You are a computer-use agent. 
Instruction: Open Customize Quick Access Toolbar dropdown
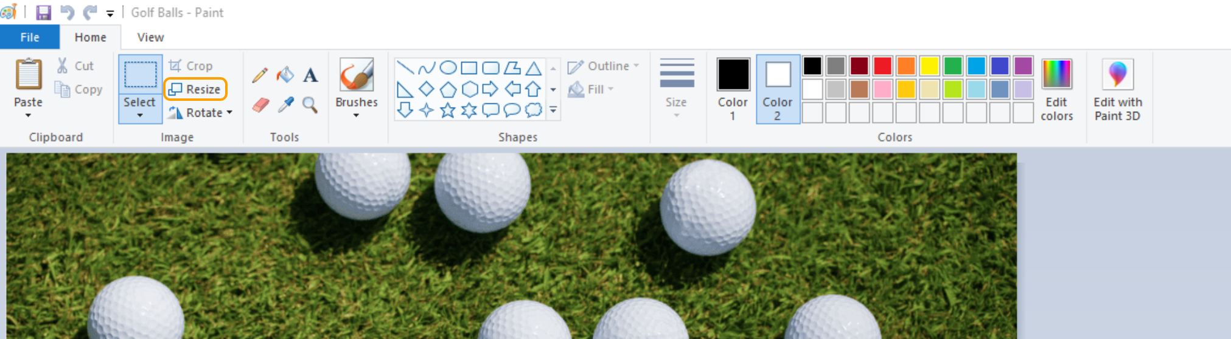(x=110, y=13)
